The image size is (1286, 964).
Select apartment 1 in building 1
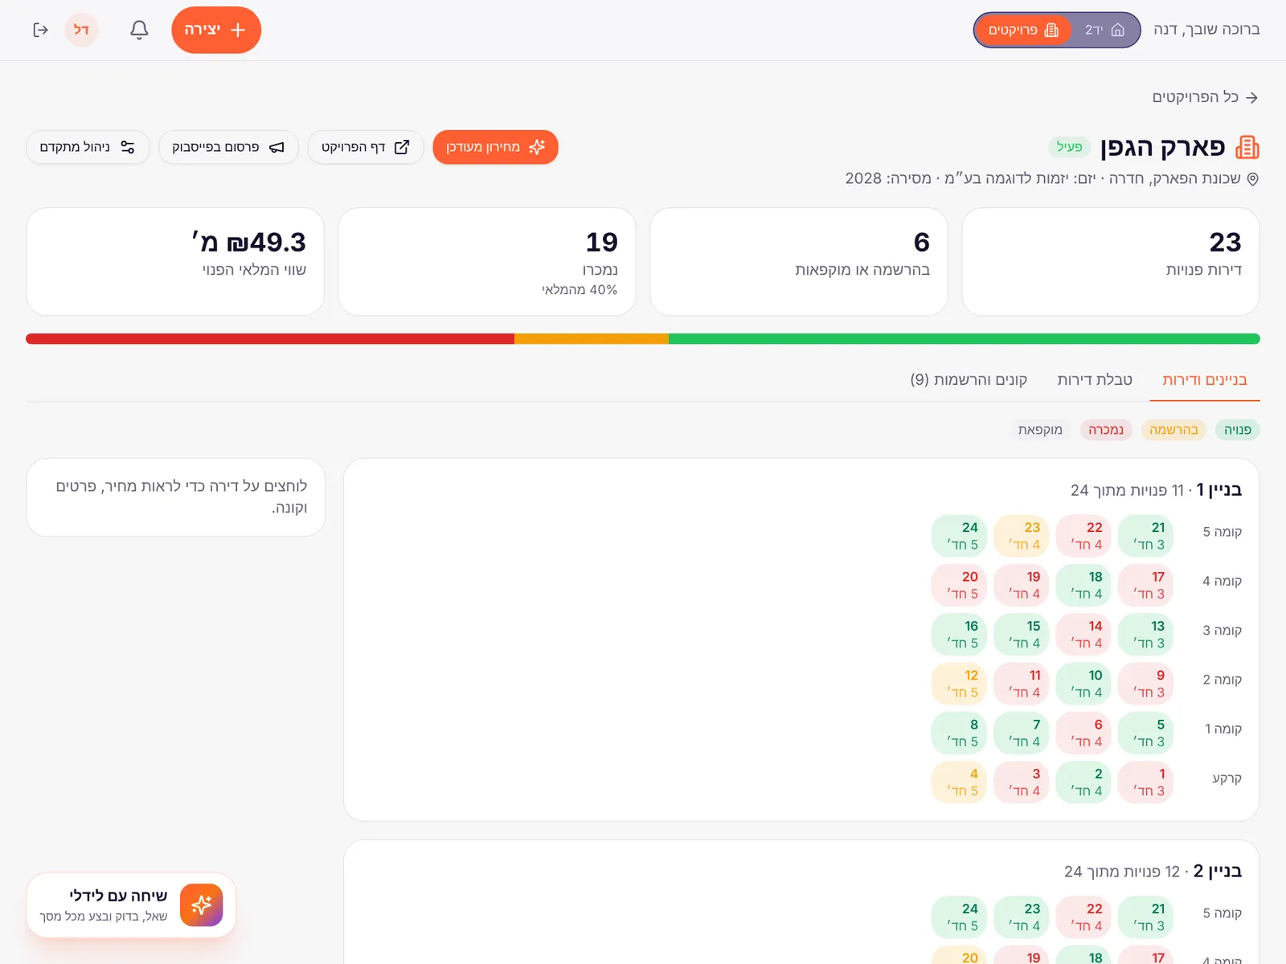pos(1145,782)
